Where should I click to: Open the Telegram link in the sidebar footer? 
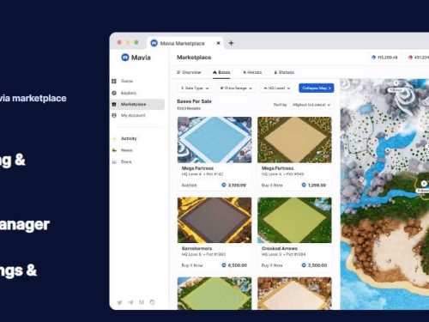point(130,302)
